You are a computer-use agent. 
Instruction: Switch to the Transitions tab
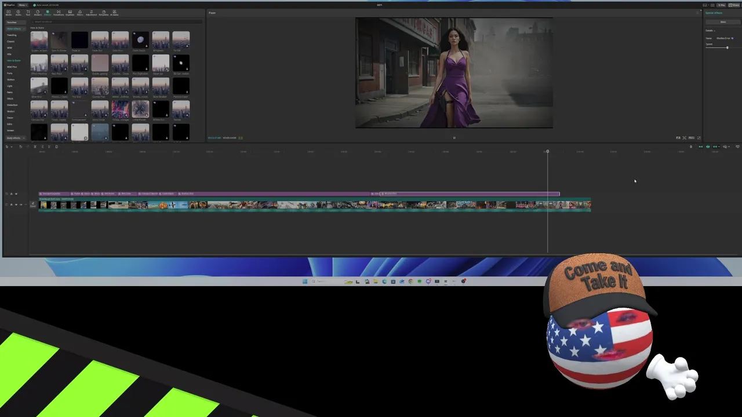pos(59,13)
